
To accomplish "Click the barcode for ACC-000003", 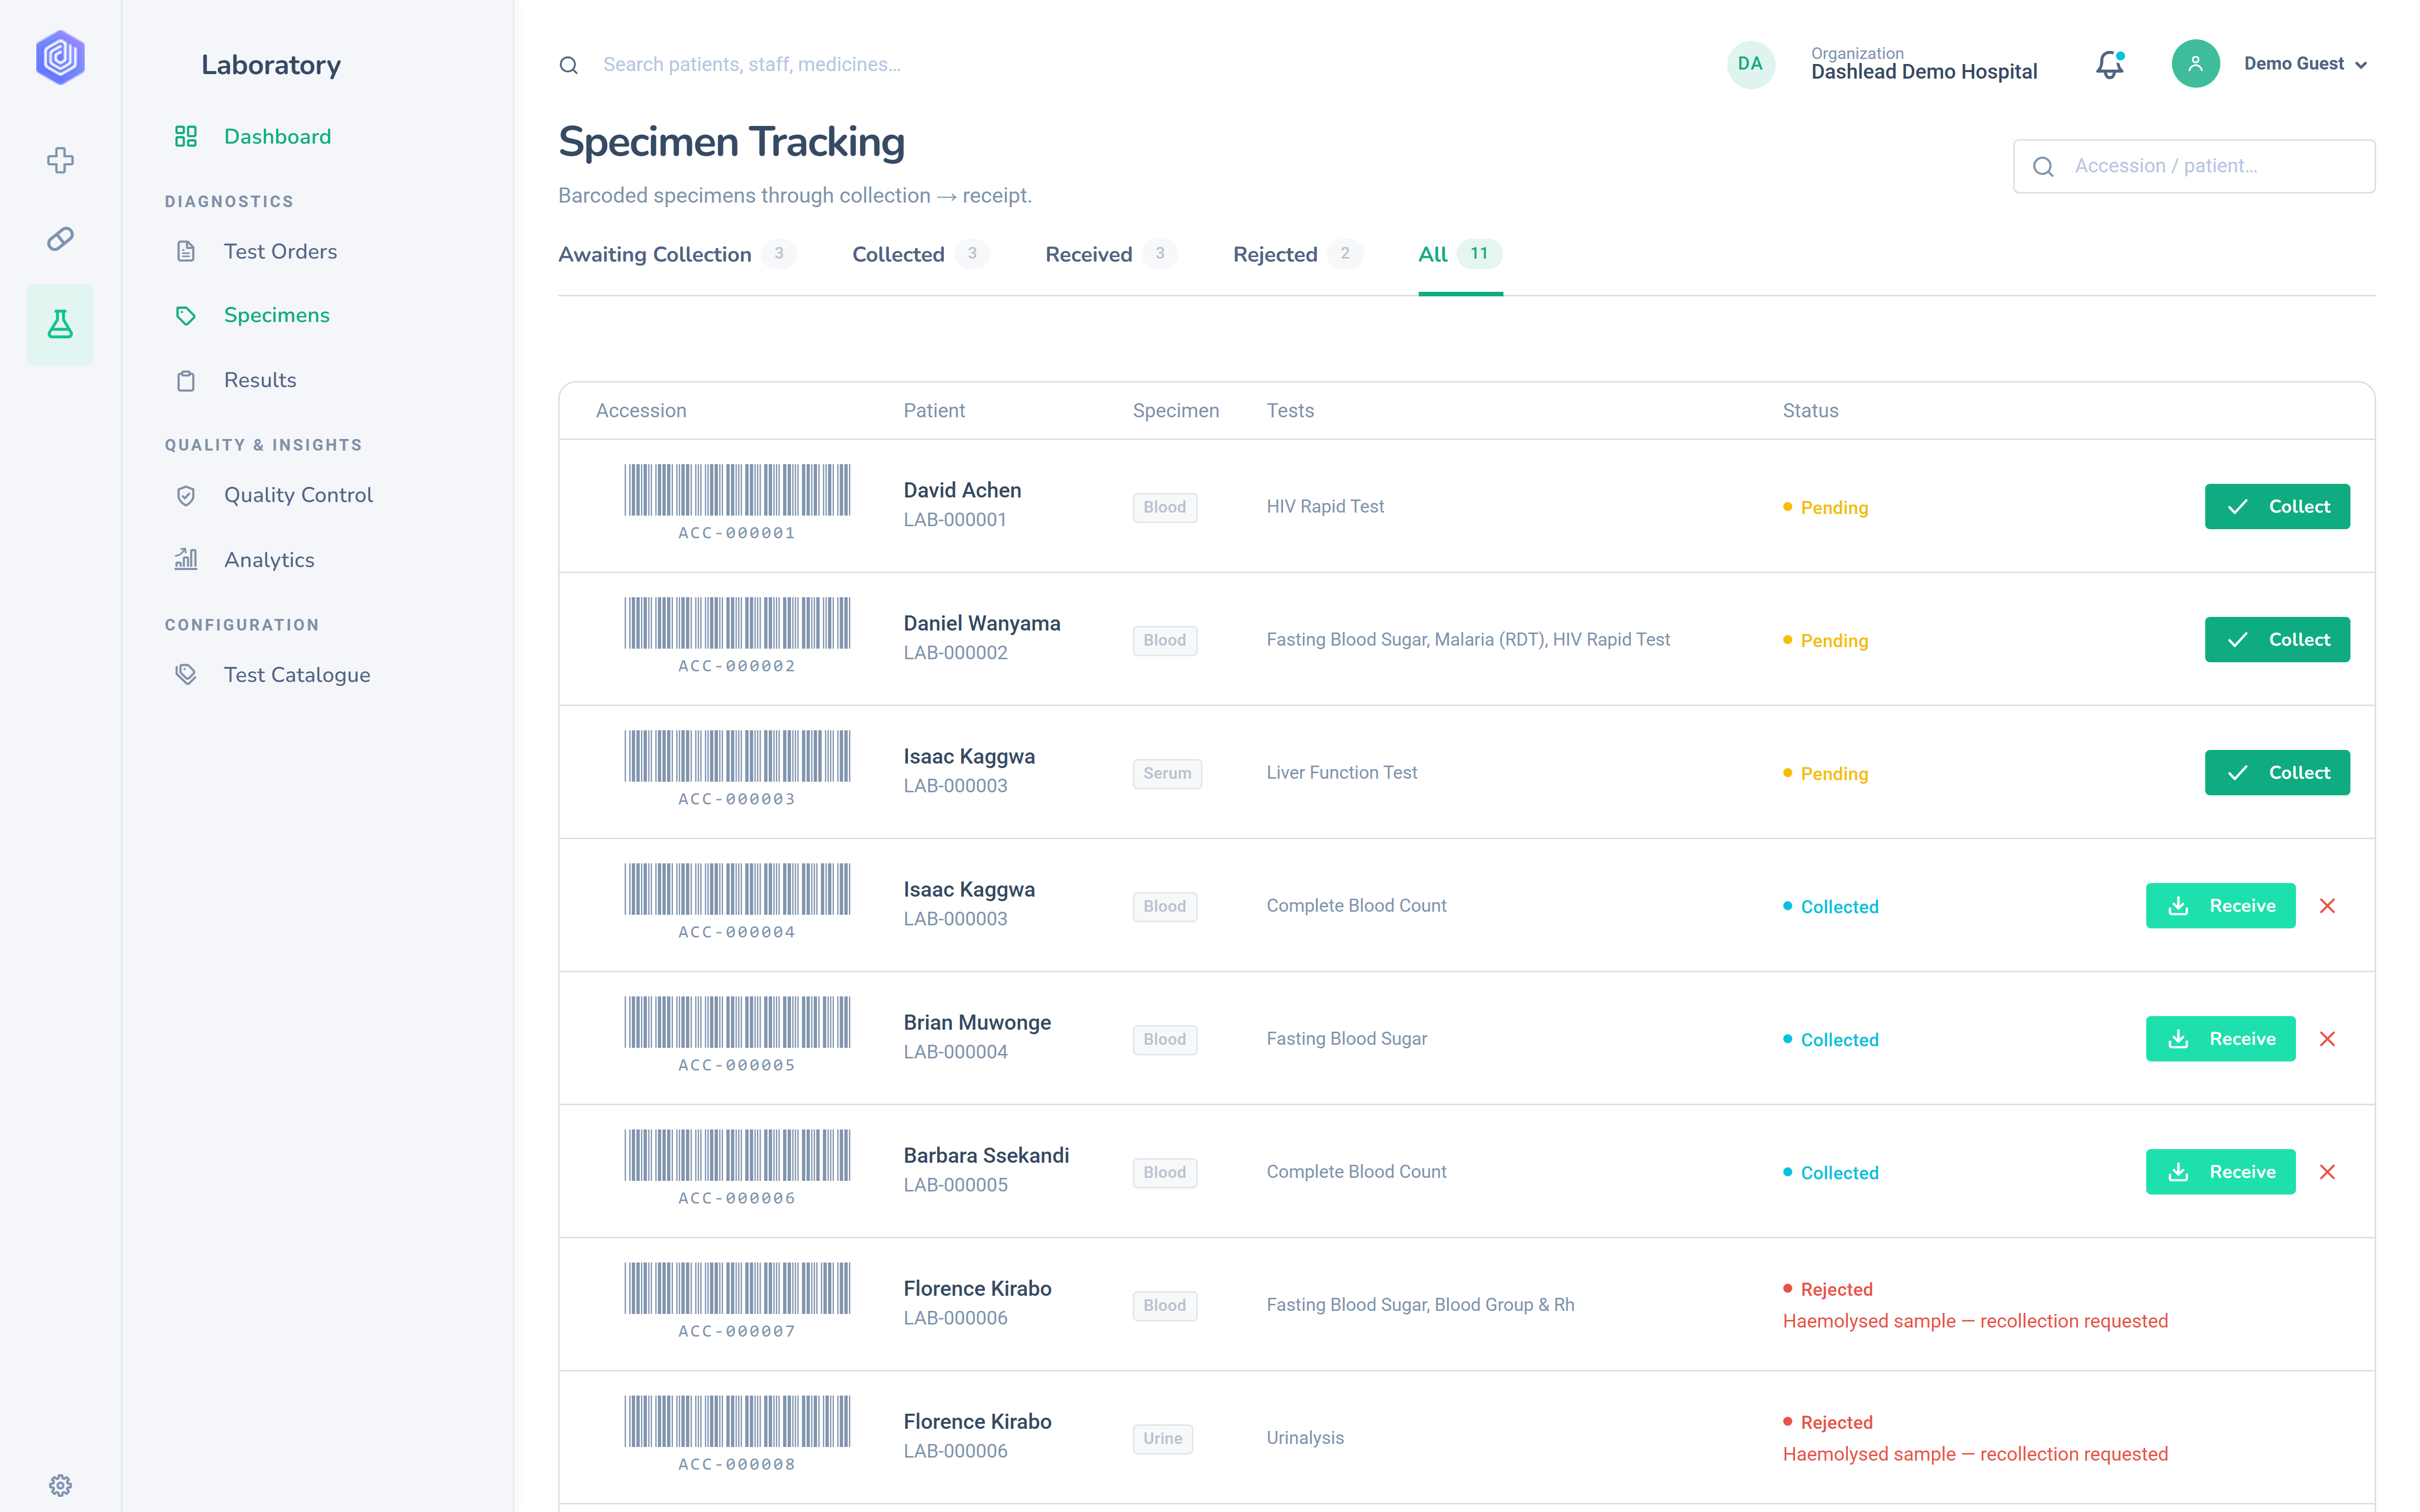I will point(737,756).
